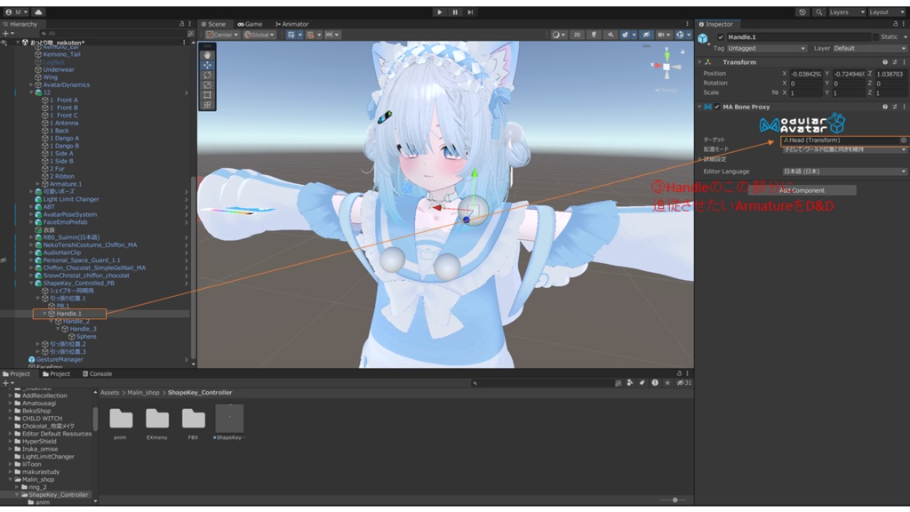Select the Move tool in Scene toolbar
The width and height of the screenshot is (910, 512).
coord(207,65)
